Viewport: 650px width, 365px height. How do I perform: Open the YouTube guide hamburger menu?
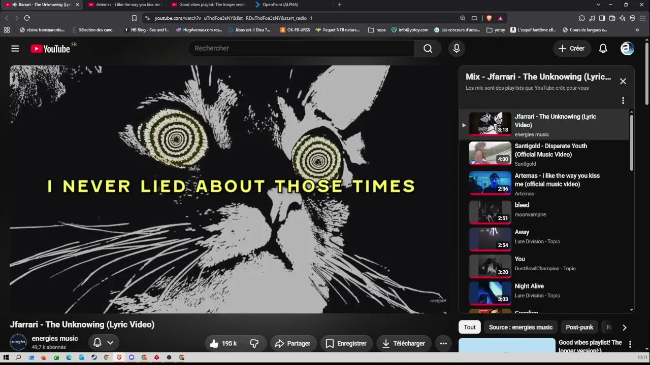15,49
